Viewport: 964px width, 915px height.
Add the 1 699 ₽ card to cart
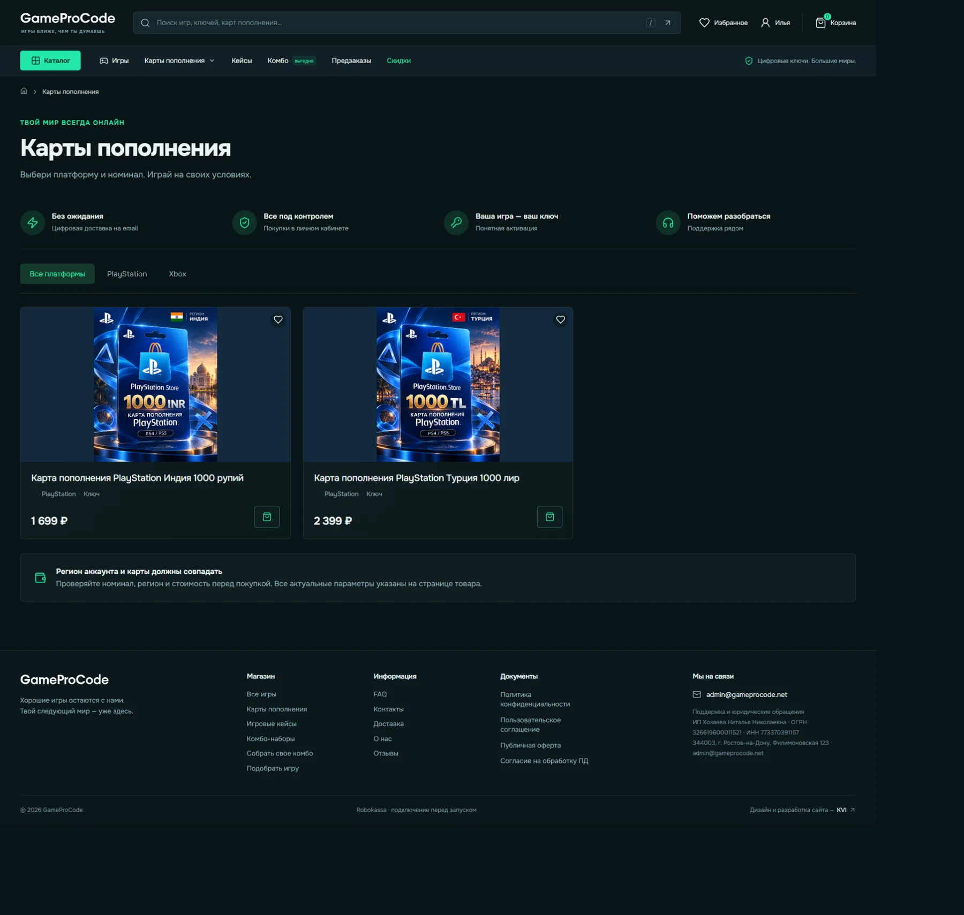coord(267,517)
